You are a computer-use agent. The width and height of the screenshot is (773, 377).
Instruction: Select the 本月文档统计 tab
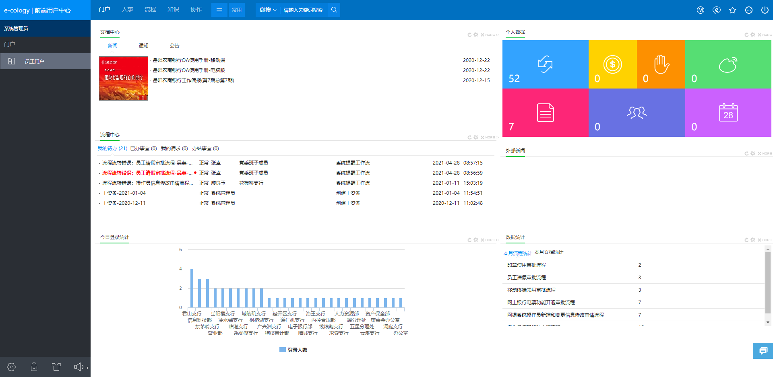pos(549,252)
